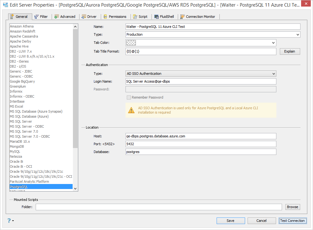Expand the server Type dropdown

pyautogui.click(x=297, y=34)
